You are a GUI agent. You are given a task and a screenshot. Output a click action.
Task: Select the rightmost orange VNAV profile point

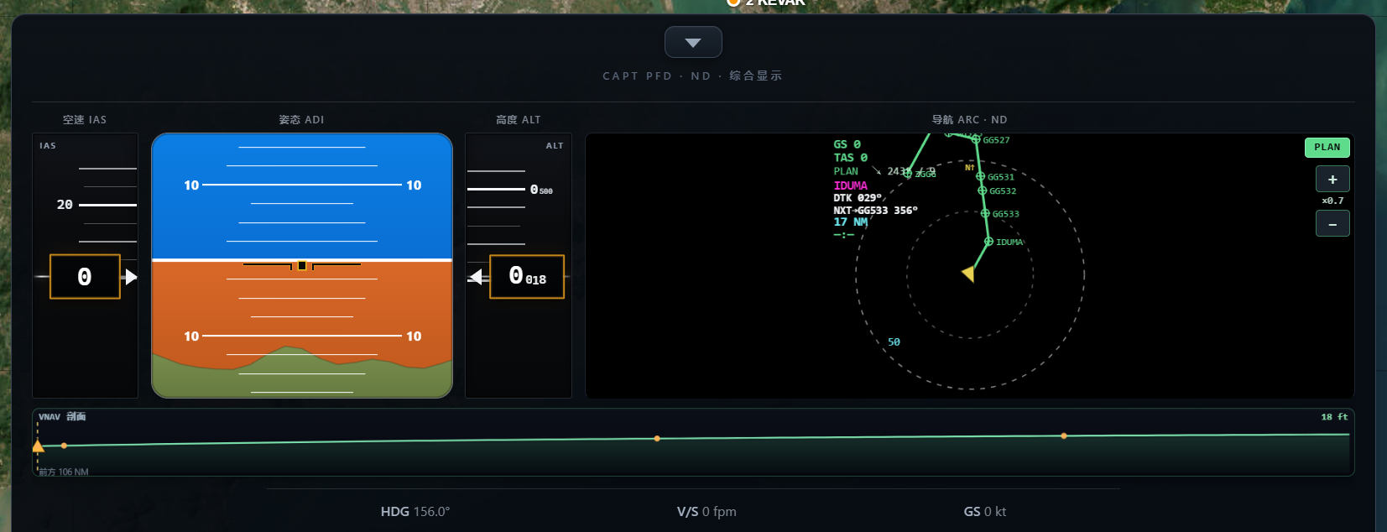pyautogui.click(x=1064, y=436)
